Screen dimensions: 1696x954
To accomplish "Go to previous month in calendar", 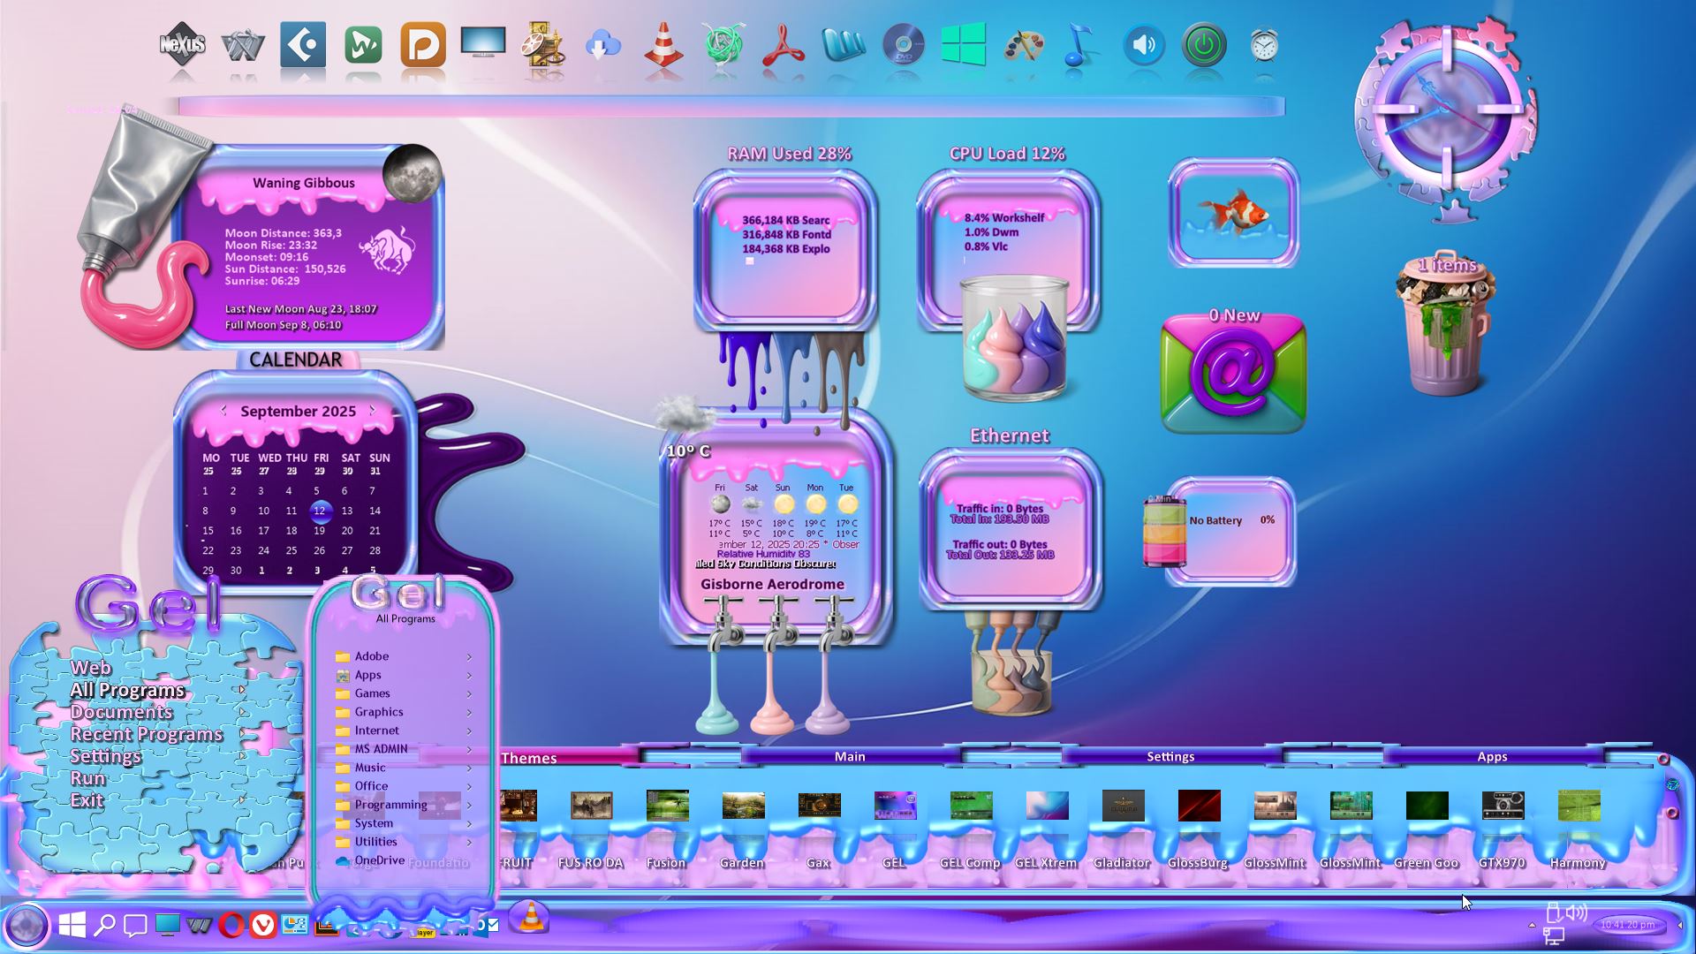I will [223, 410].
